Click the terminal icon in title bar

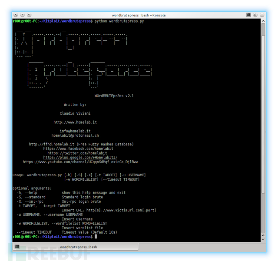point(248,15)
